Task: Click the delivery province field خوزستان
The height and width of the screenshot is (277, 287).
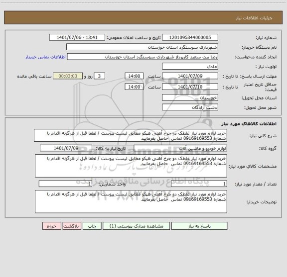Action: (x=190, y=97)
